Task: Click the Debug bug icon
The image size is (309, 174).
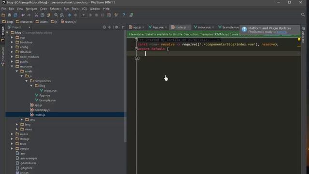Action: click(x=97, y=15)
